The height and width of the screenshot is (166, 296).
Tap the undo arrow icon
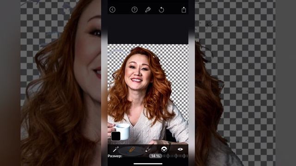click(x=161, y=10)
